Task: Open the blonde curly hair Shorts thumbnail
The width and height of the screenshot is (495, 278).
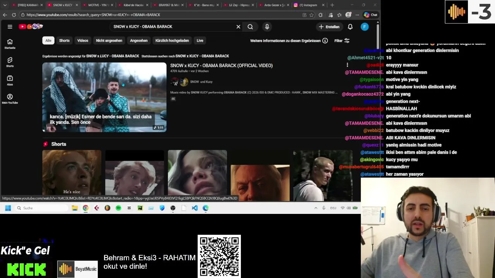Action: (x=135, y=176)
